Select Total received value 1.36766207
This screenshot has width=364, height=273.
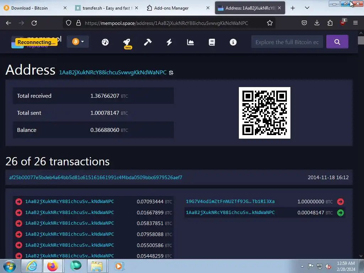(105, 96)
